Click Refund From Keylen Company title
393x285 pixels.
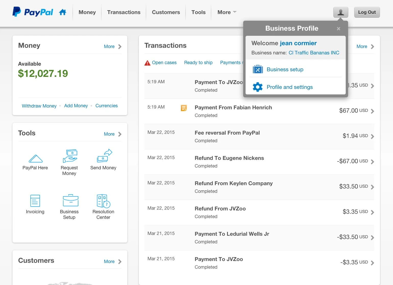pos(234,183)
